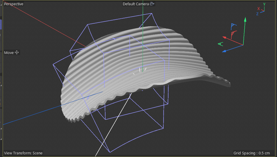277x157 pixels.
Task: Open the Default Camera label
Action: (136, 4)
